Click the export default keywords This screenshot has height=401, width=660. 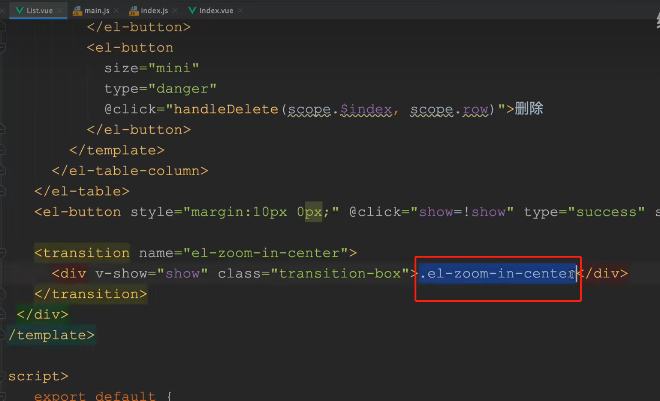[x=95, y=396]
